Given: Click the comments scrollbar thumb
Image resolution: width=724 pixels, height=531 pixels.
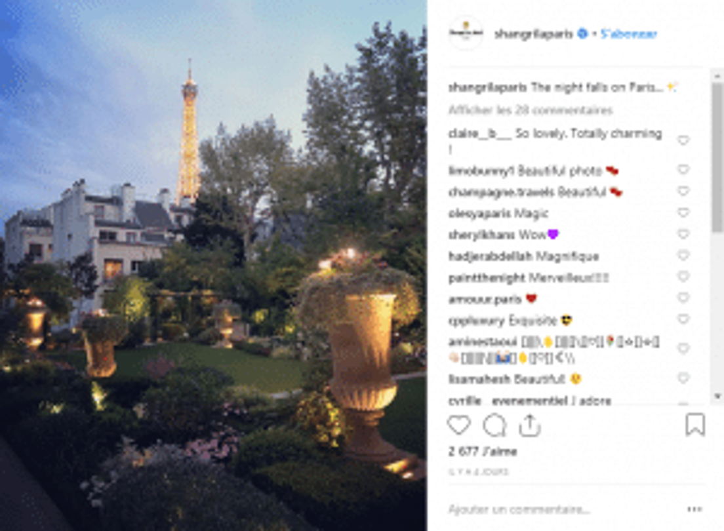Looking at the screenshot, I should coord(717,157).
